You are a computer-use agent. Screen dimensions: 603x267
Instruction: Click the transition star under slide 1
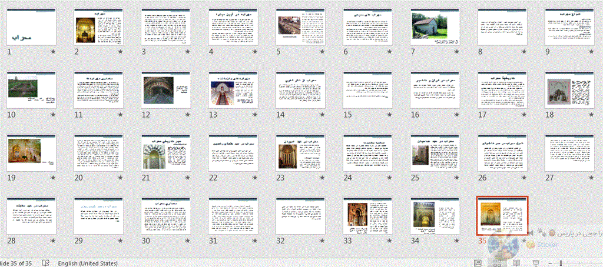(x=53, y=51)
